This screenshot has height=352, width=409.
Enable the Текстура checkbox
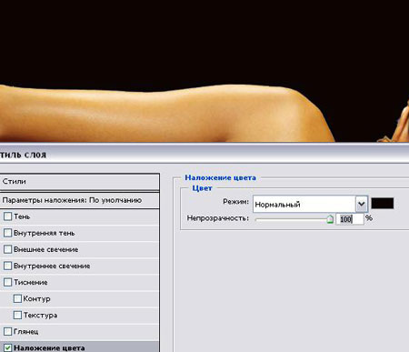pos(17,315)
